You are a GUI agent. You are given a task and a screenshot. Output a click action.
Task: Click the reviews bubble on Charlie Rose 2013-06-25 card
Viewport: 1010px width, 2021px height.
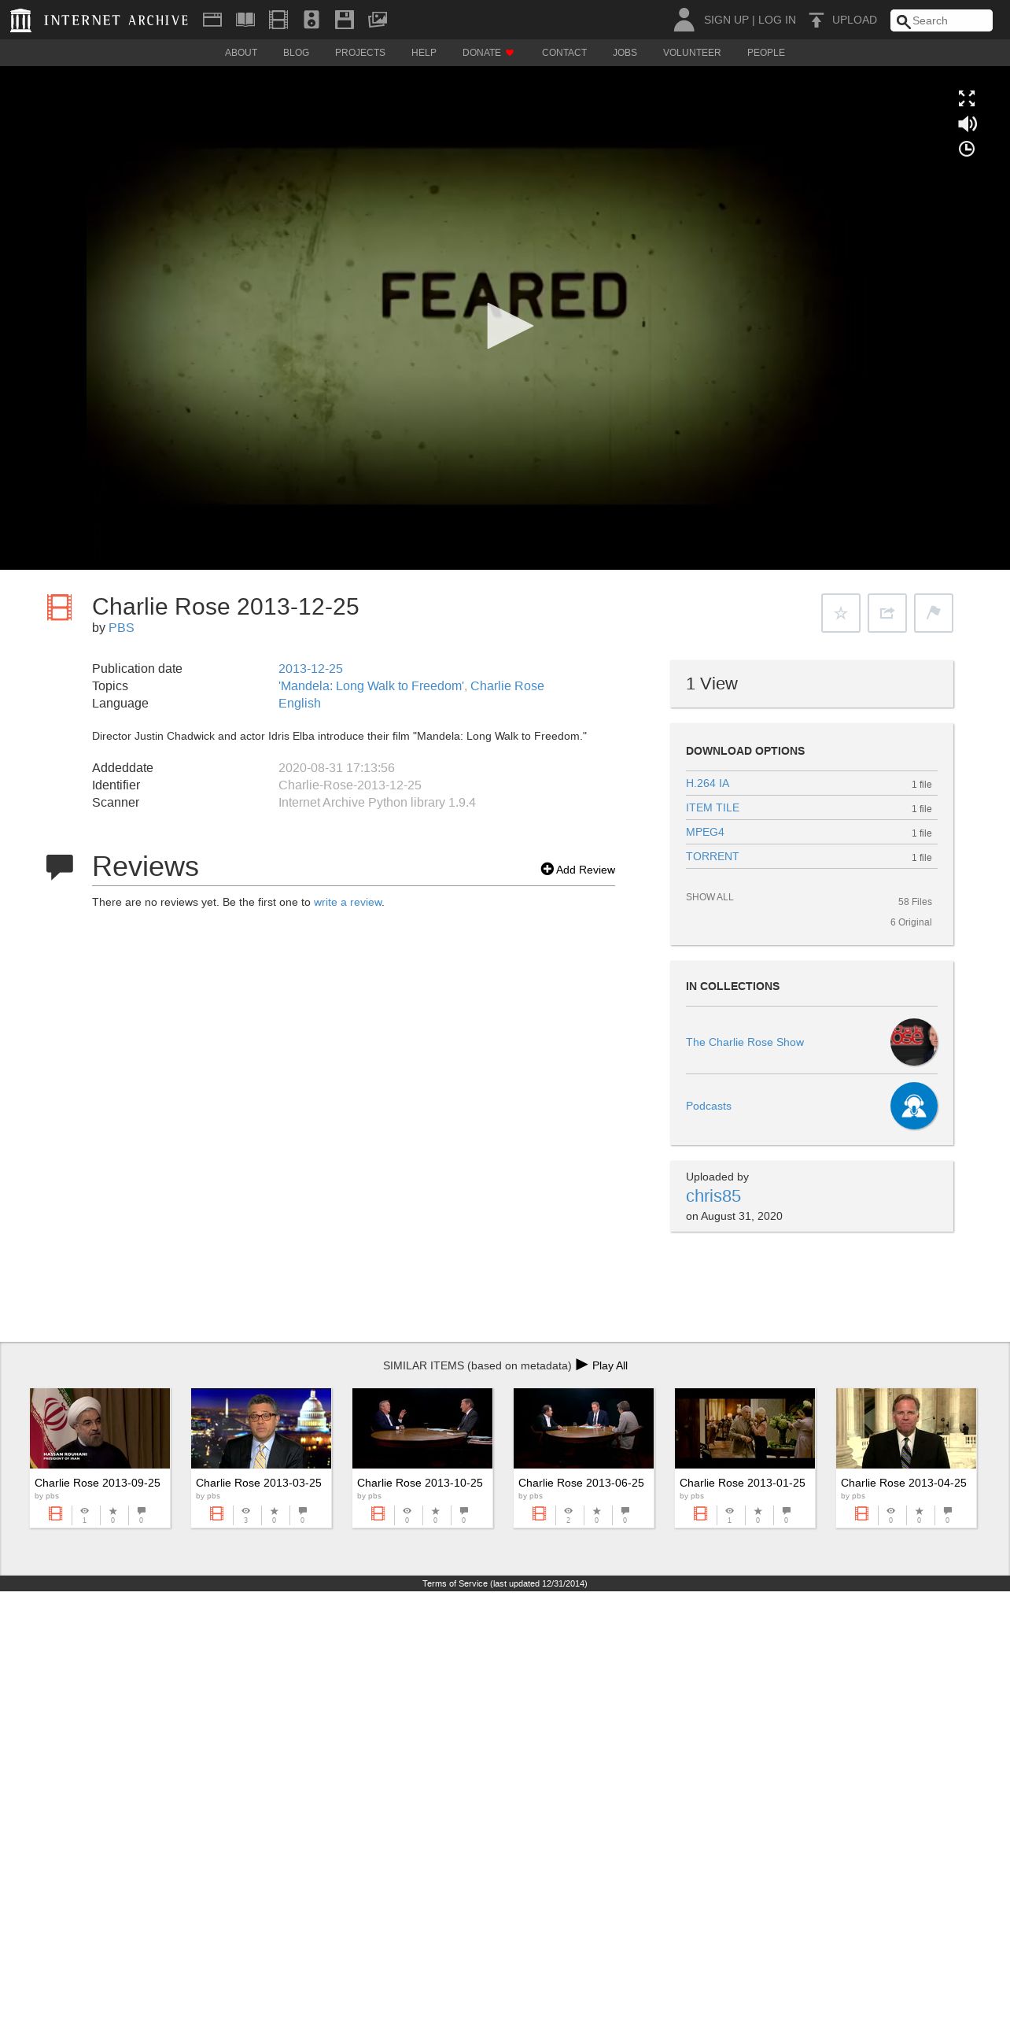pyautogui.click(x=625, y=1512)
